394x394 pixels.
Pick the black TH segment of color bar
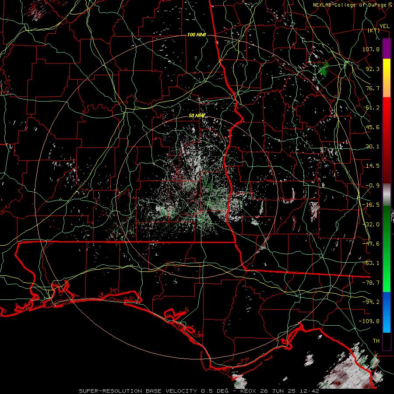(387, 341)
